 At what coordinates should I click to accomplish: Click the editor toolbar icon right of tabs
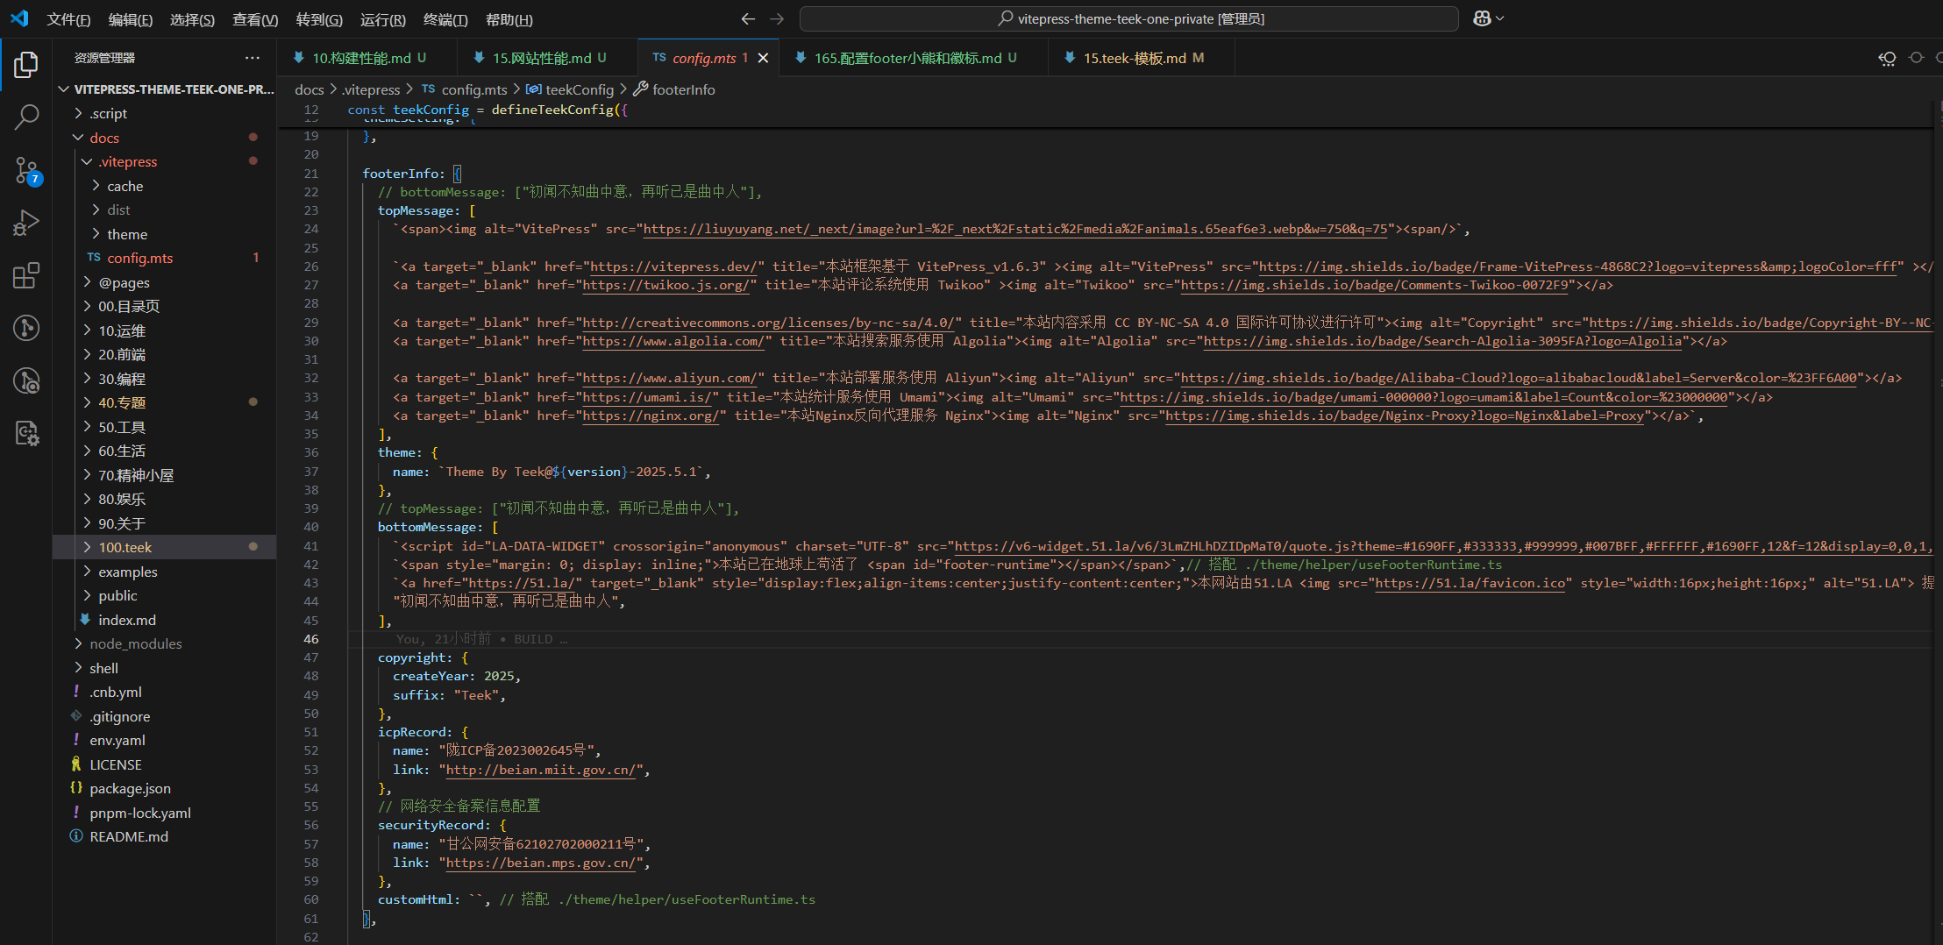coord(1888,58)
